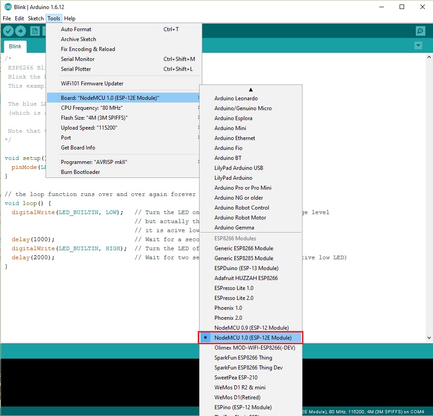Select Arduino Pro or Pro Mini
The height and width of the screenshot is (416, 433).
point(251,188)
